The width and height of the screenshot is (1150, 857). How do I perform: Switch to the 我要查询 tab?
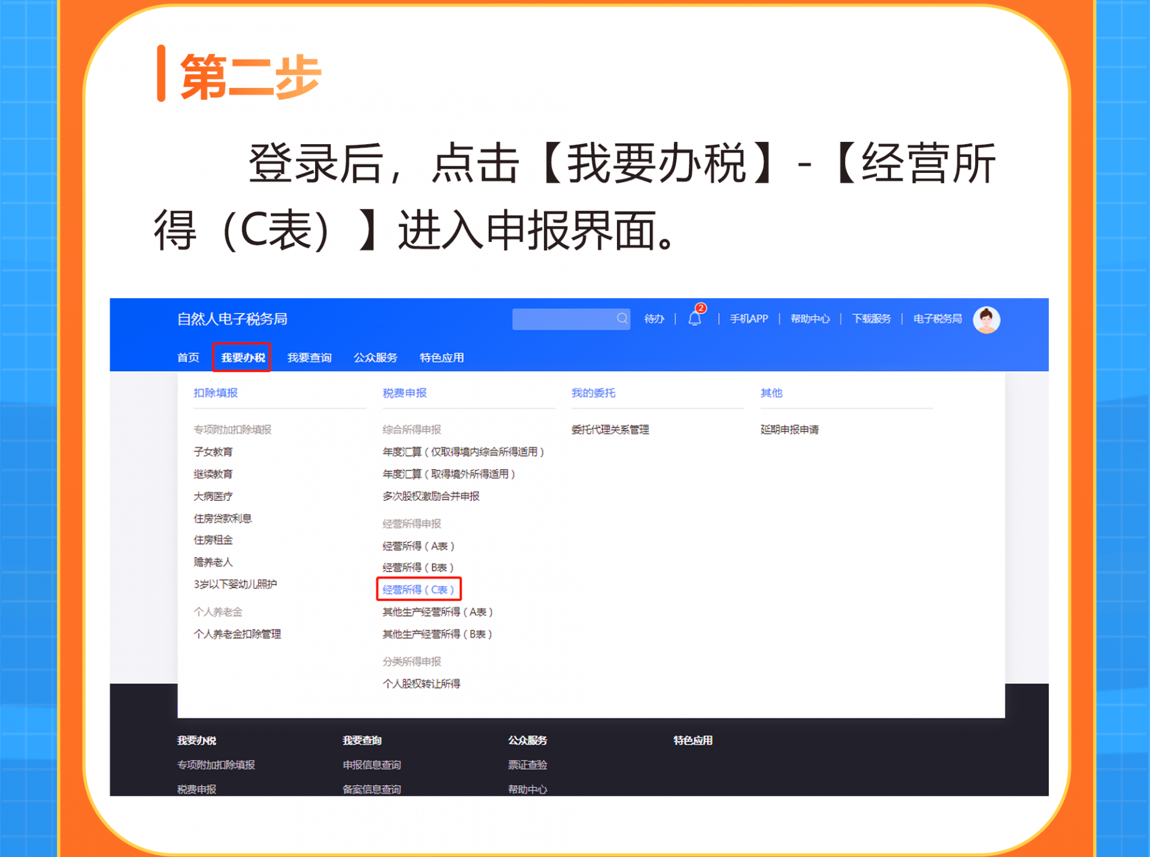[309, 357]
